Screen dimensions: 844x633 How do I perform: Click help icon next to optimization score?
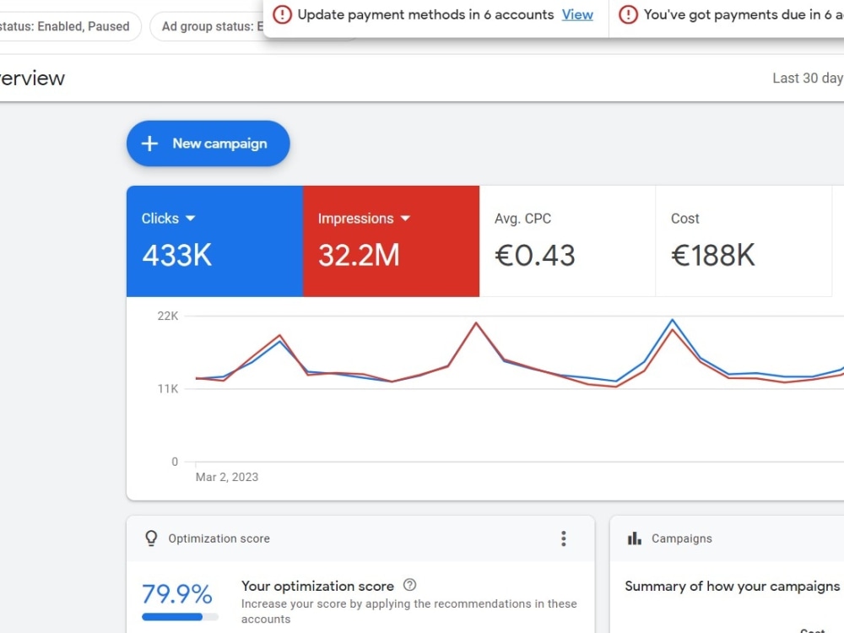tap(409, 585)
